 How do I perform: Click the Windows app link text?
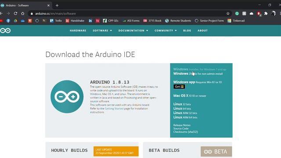[x=184, y=82]
